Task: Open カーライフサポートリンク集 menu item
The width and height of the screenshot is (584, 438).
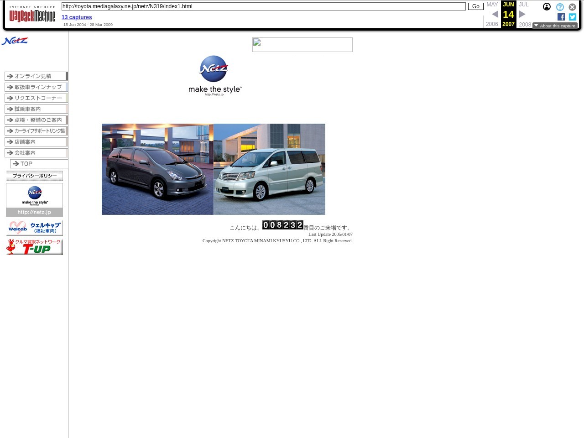Action: pos(36,131)
